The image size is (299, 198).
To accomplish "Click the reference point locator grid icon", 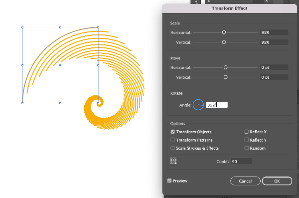I will (x=173, y=161).
